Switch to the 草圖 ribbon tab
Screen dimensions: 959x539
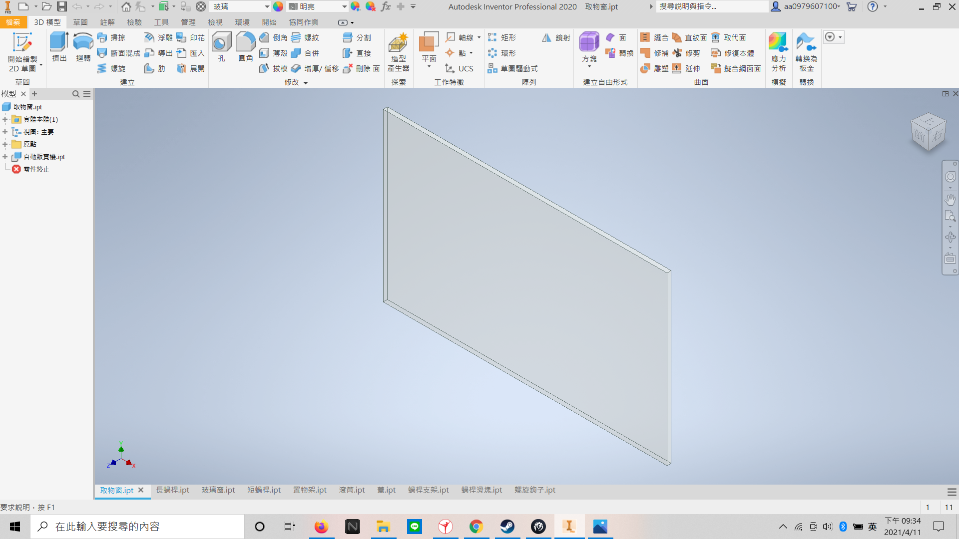[80, 22]
